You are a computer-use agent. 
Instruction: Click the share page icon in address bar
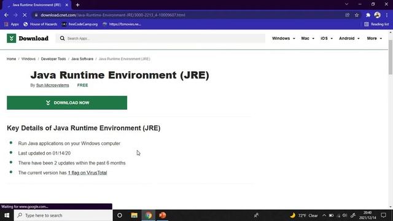click(347, 15)
